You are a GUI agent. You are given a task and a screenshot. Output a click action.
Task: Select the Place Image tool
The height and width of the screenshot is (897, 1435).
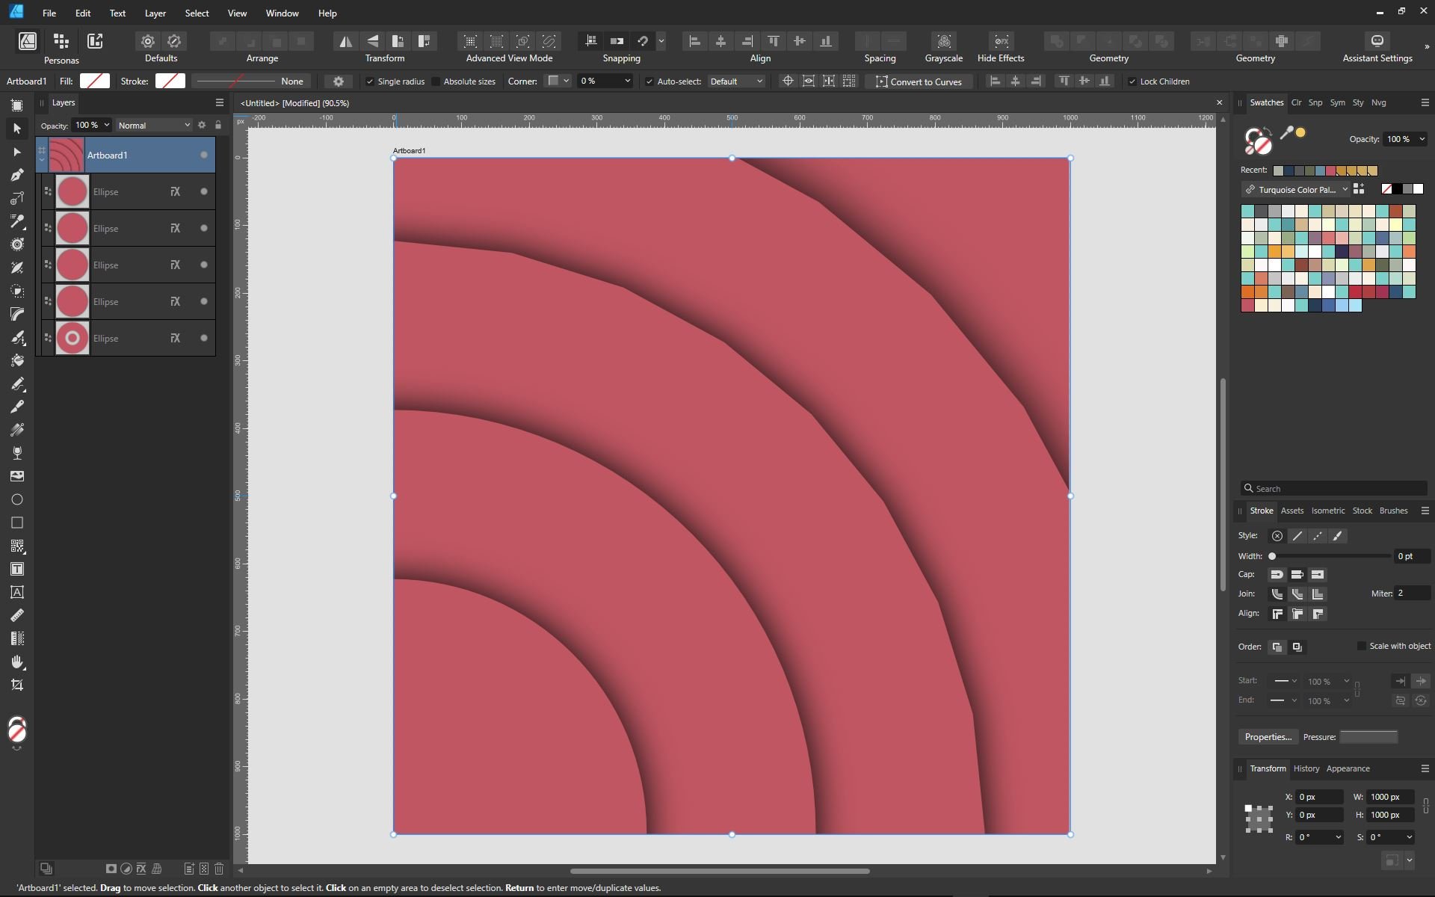pyautogui.click(x=17, y=476)
